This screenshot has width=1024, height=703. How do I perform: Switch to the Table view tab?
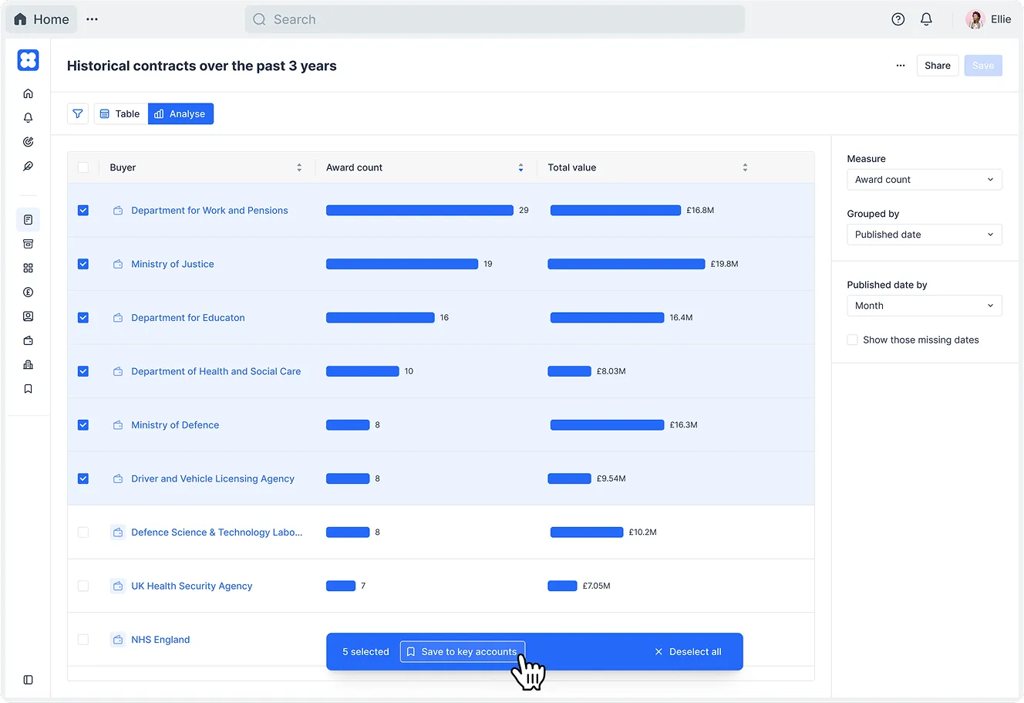[x=121, y=113]
